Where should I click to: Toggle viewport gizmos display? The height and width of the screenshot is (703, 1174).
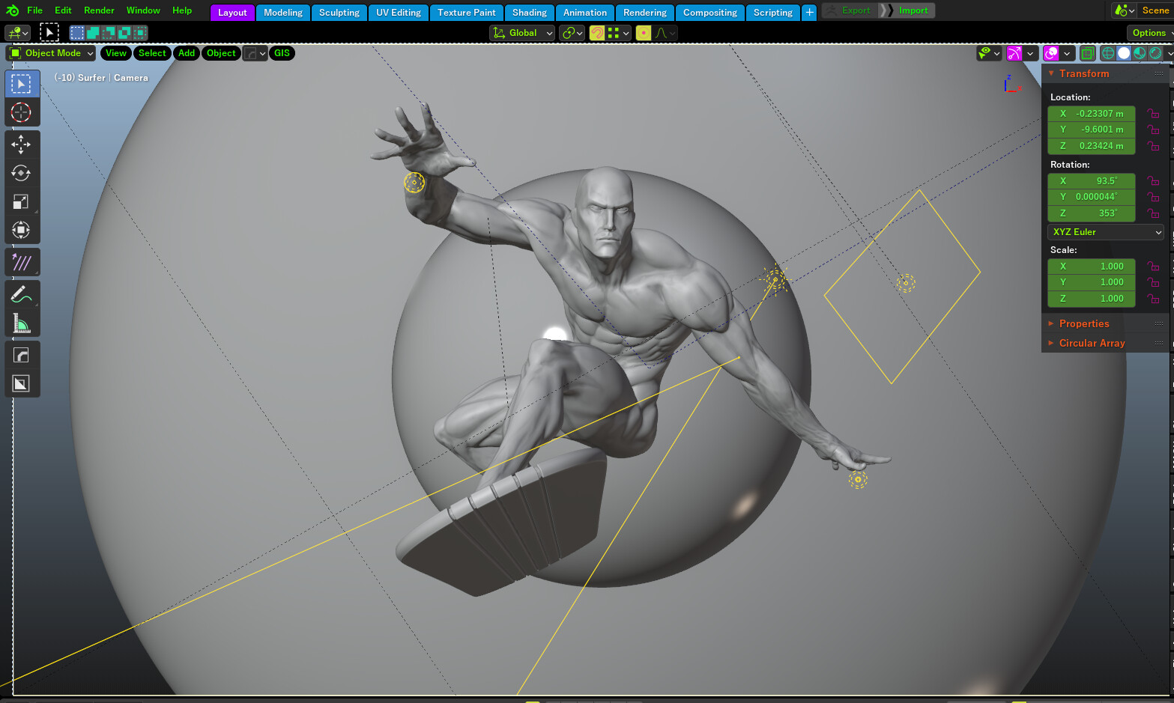pyautogui.click(x=1014, y=53)
